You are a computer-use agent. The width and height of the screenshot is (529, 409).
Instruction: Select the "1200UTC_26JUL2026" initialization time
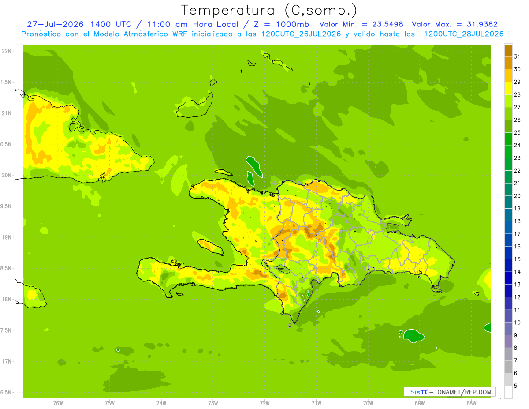[x=301, y=34]
